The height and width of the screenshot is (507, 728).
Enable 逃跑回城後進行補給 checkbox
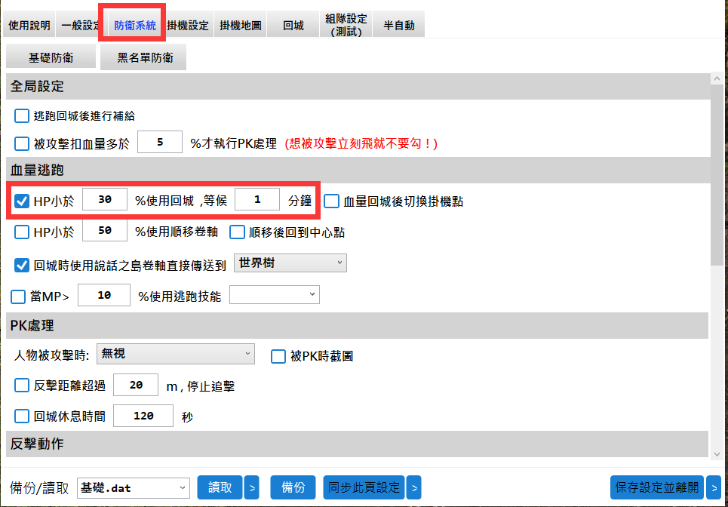22,116
